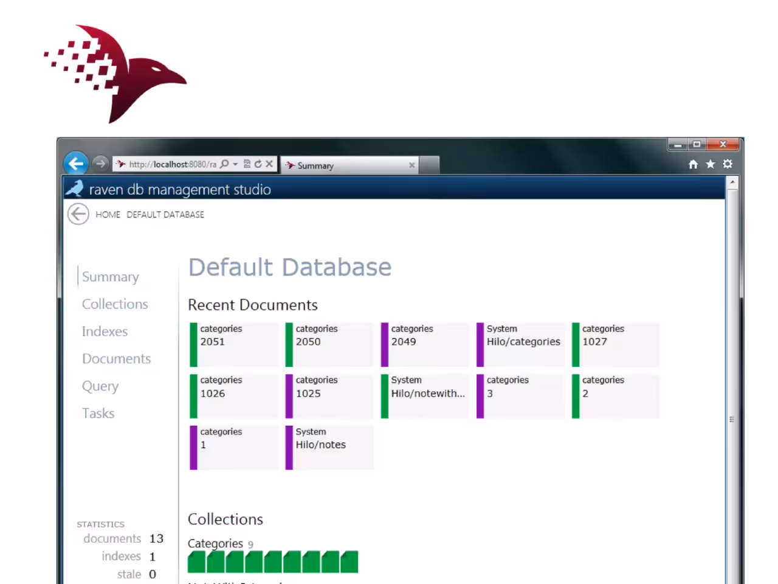The height and width of the screenshot is (584, 778).
Task: Click the refresh page icon
Action: click(258, 164)
